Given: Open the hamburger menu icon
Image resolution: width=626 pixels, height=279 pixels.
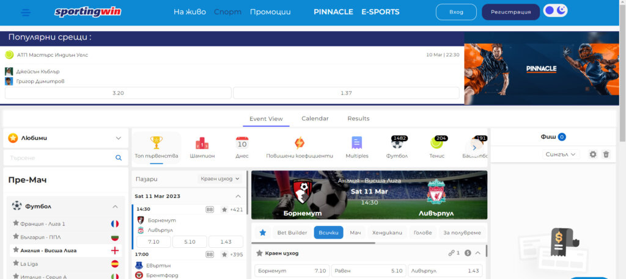Looking at the screenshot, I should pos(26,12).
